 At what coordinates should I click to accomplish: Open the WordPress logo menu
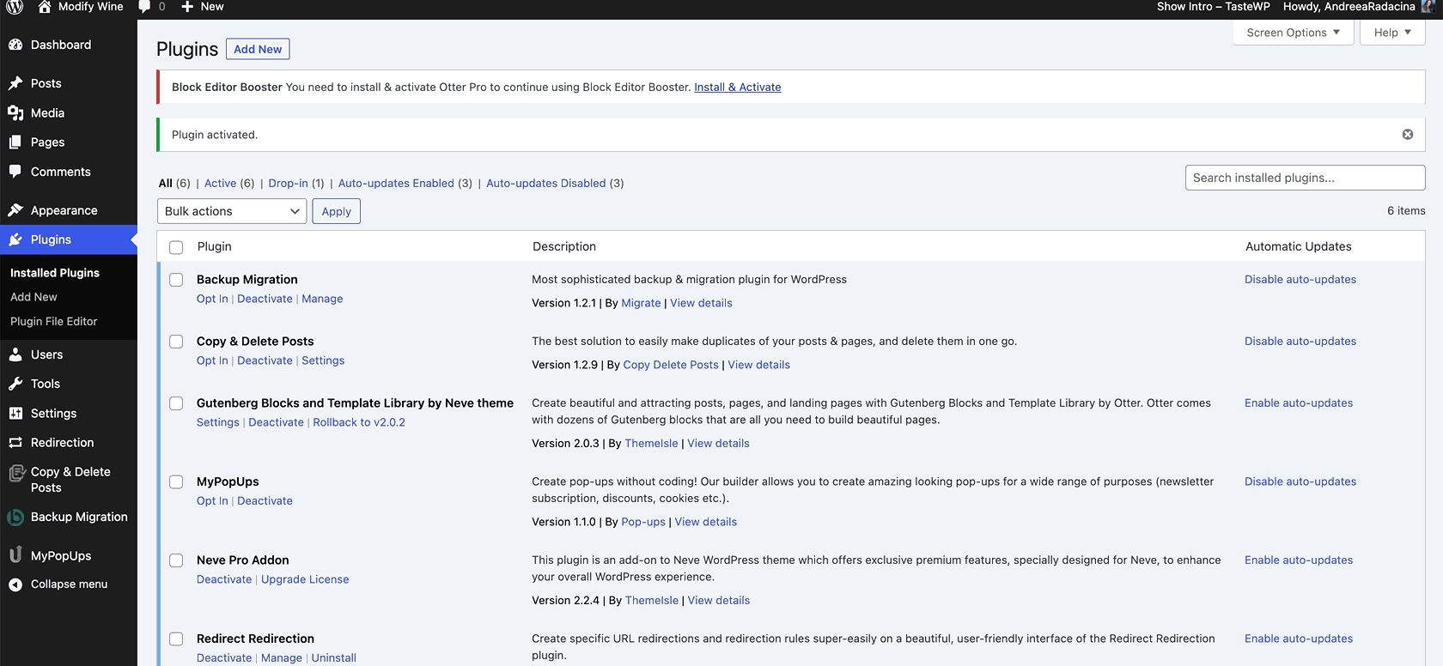tap(15, 7)
